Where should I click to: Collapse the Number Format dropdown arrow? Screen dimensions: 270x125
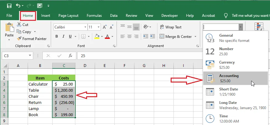(x=240, y=27)
